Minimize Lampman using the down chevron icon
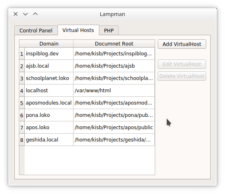Viewport: 225px width, 194px height. tap(25, 14)
